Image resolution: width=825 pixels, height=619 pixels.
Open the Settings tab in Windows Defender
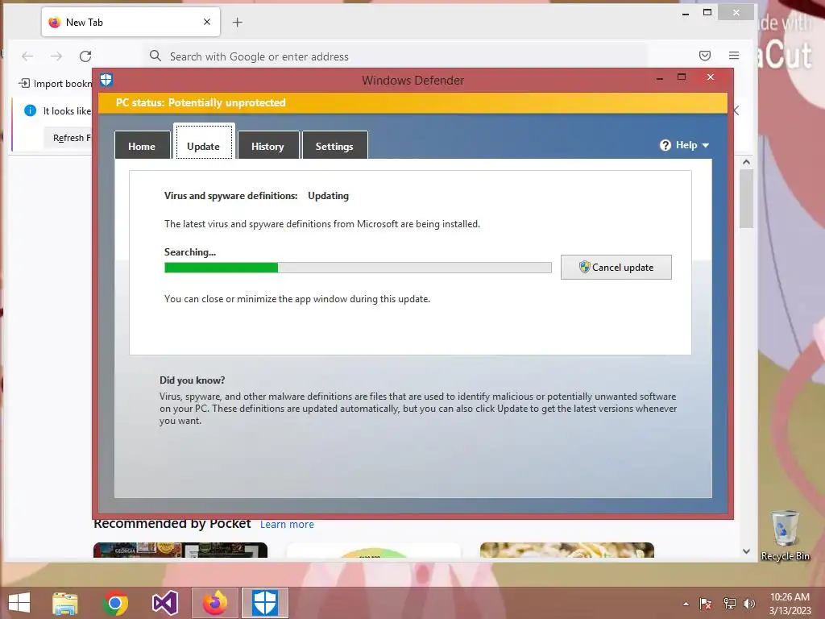334,146
